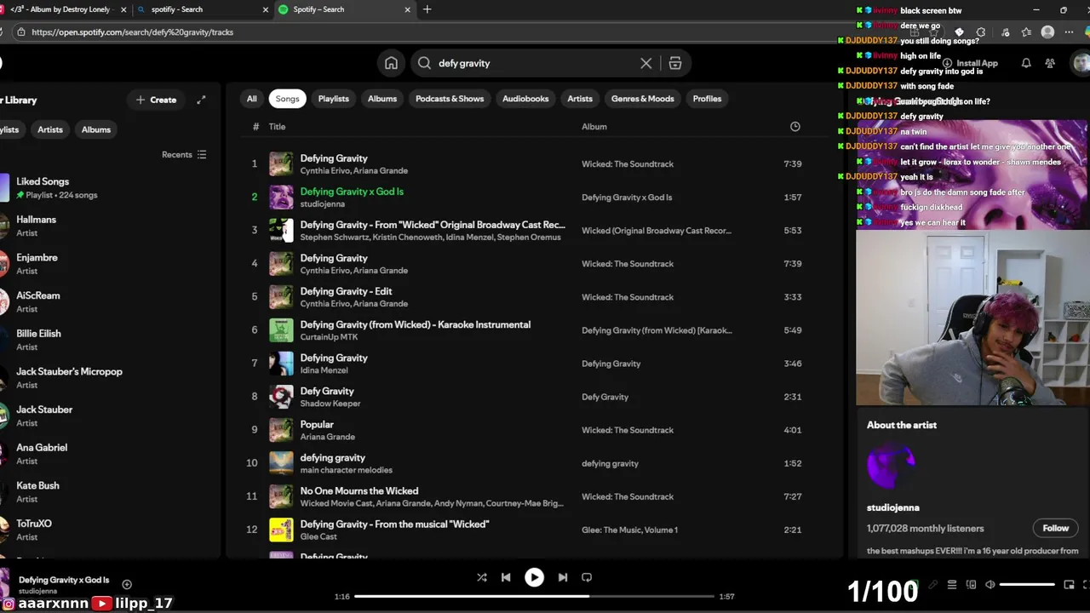Select the Playlists search filter
This screenshot has width=1090, height=613.
tap(333, 99)
